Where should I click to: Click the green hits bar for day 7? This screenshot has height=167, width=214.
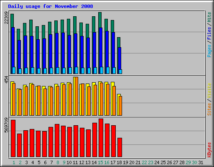[x=49, y=28]
